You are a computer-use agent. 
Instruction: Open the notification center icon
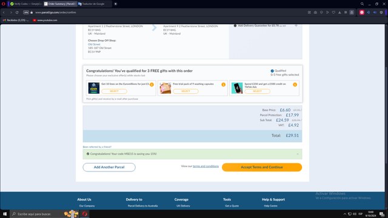pos(382,214)
